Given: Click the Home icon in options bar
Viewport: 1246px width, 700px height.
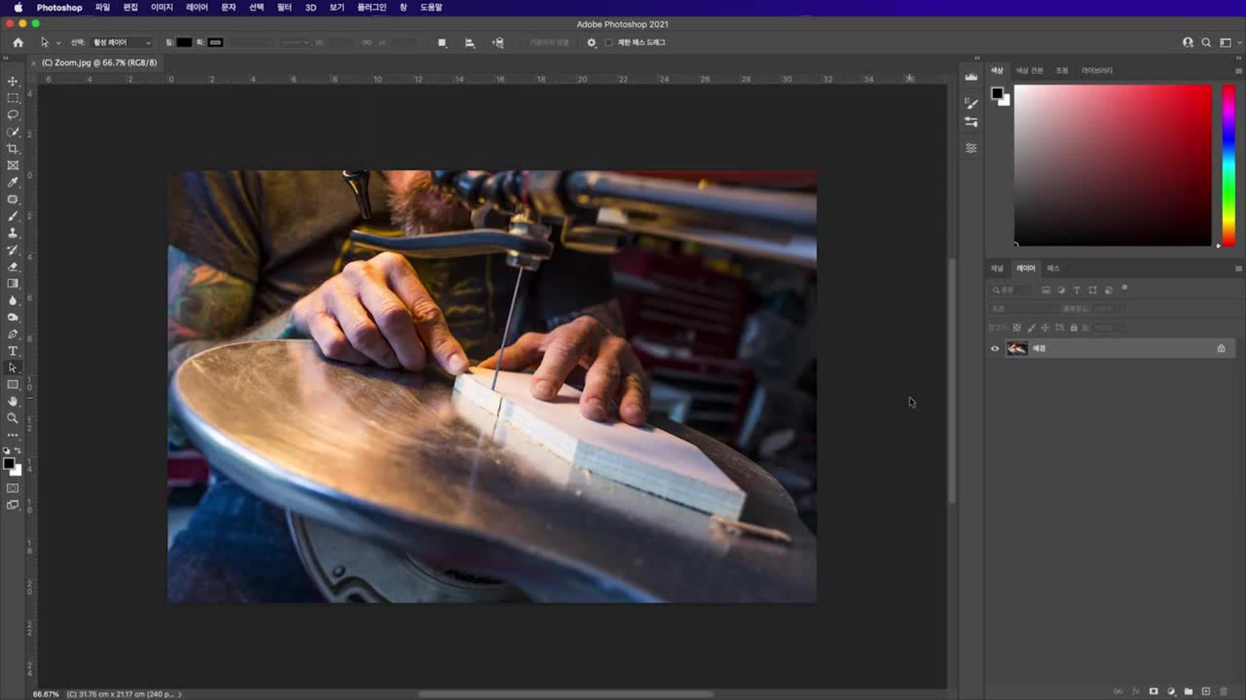Looking at the screenshot, I should (x=18, y=43).
